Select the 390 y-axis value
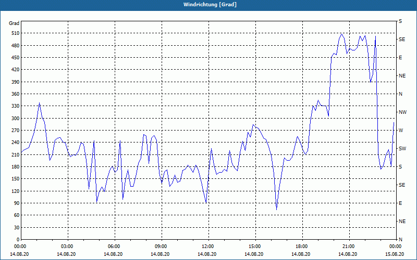 point(16,82)
